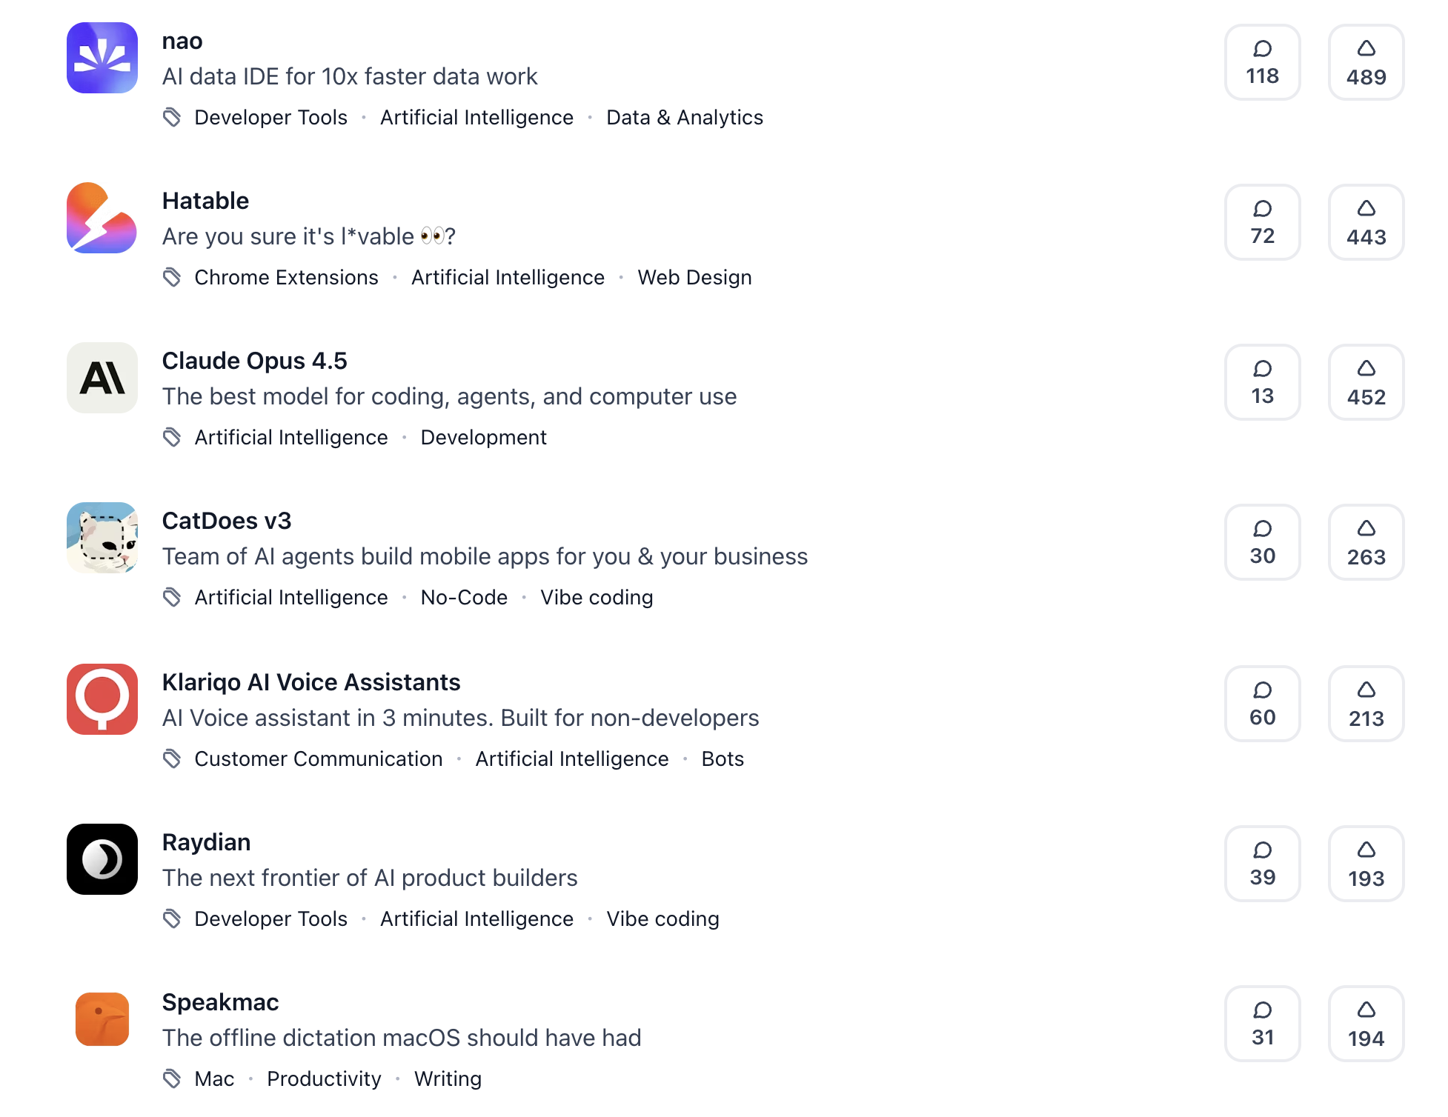Upvote Claude Opus 4.5 product
Screen dimensions: 1448x1117
click(x=1366, y=382)
